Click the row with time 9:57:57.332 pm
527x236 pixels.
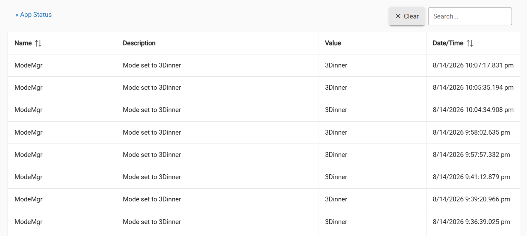[x=264, y=155]
